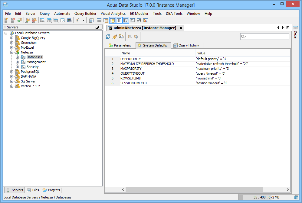
Task: Switch to the Projects tab at bottom
Action: pyautogui.click(x=51, y=190)
